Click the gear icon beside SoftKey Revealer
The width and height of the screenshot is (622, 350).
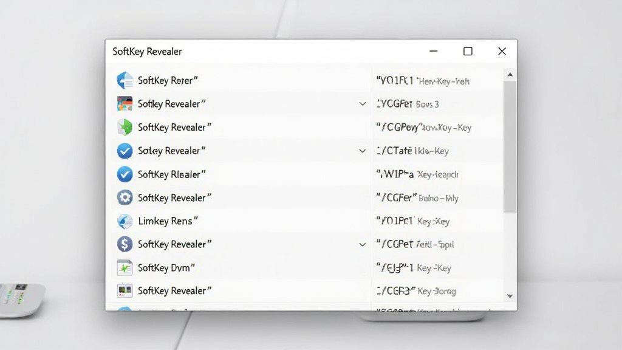(x=125, y=197)
